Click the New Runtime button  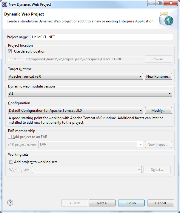158,76
